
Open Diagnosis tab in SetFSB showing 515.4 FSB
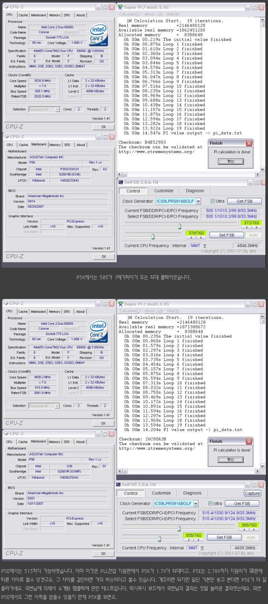[x=192, y=493]
